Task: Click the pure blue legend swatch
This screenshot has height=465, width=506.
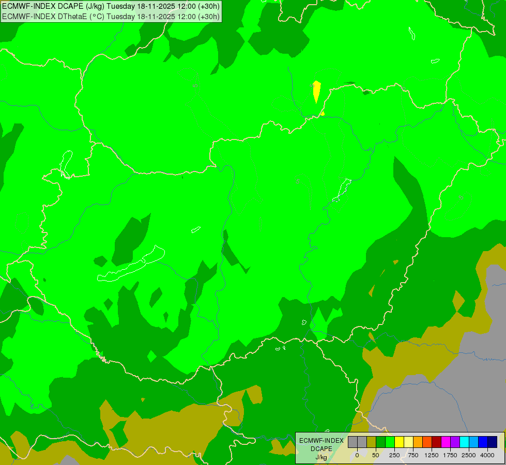Action: pos(483,442)
